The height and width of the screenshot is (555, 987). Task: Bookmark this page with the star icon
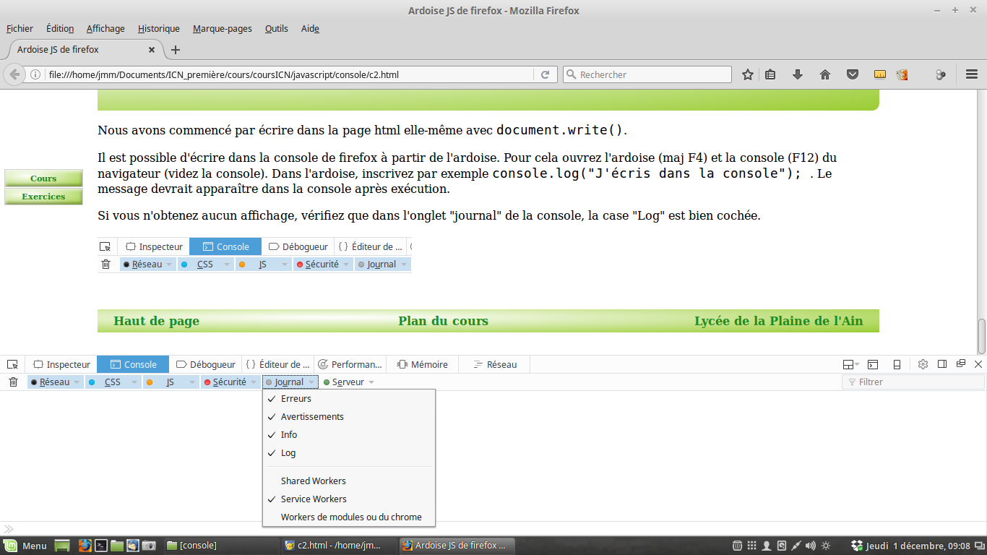coord(748,74)
